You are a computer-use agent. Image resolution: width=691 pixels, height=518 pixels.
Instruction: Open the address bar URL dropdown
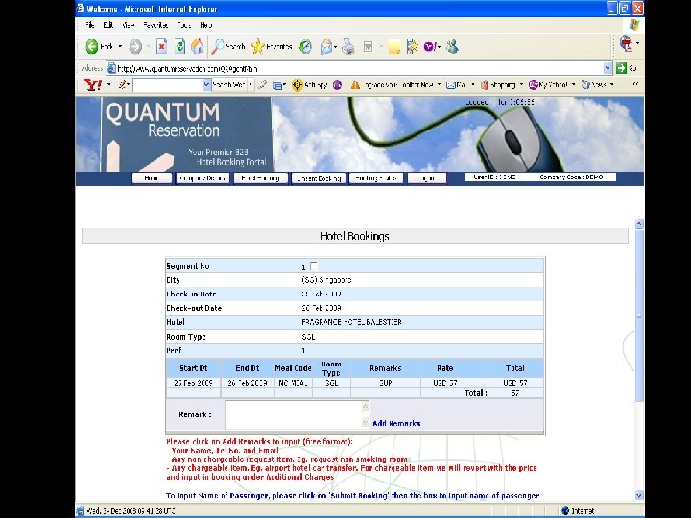click(608, 68)
